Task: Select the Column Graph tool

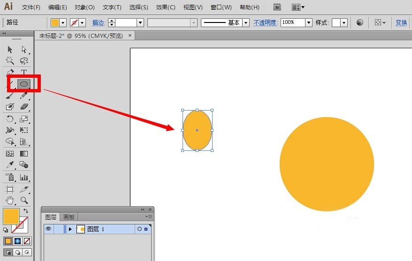Action: (x=24, y=177)
